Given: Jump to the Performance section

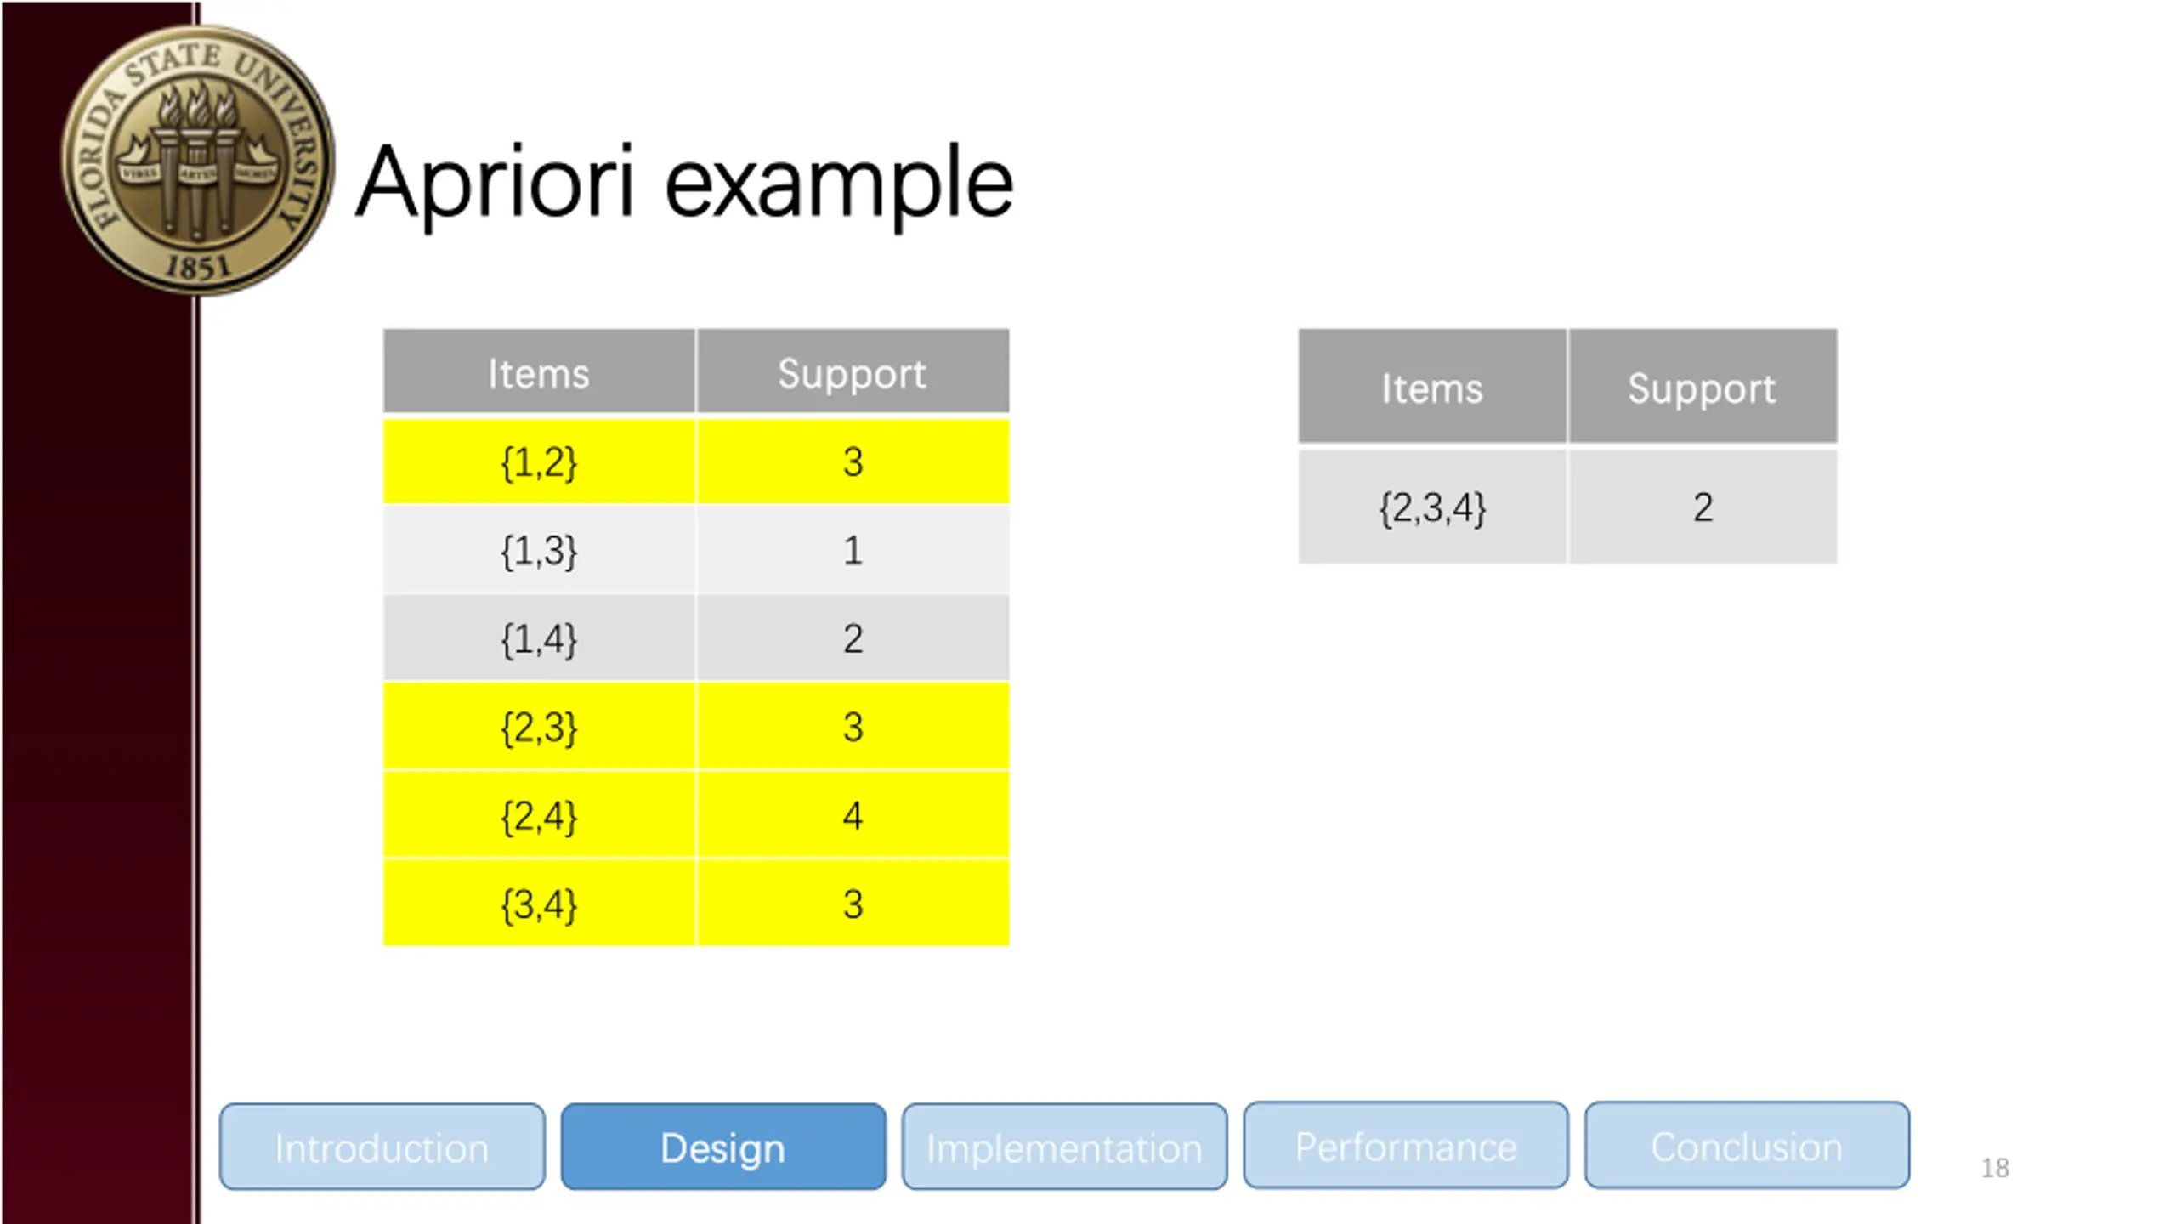Looking at the screenshot, I should (x=1405, y=1146).
